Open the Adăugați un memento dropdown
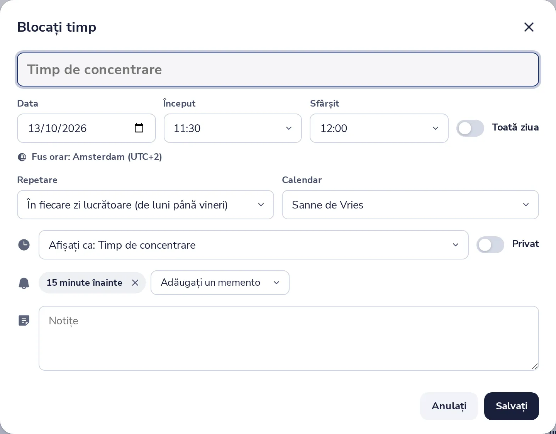The height and width of the screenshot is (434, 556). coord(220,283)
